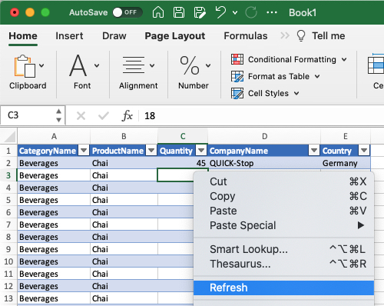Open the Cell Styles dropdown

tap(296, 93)
